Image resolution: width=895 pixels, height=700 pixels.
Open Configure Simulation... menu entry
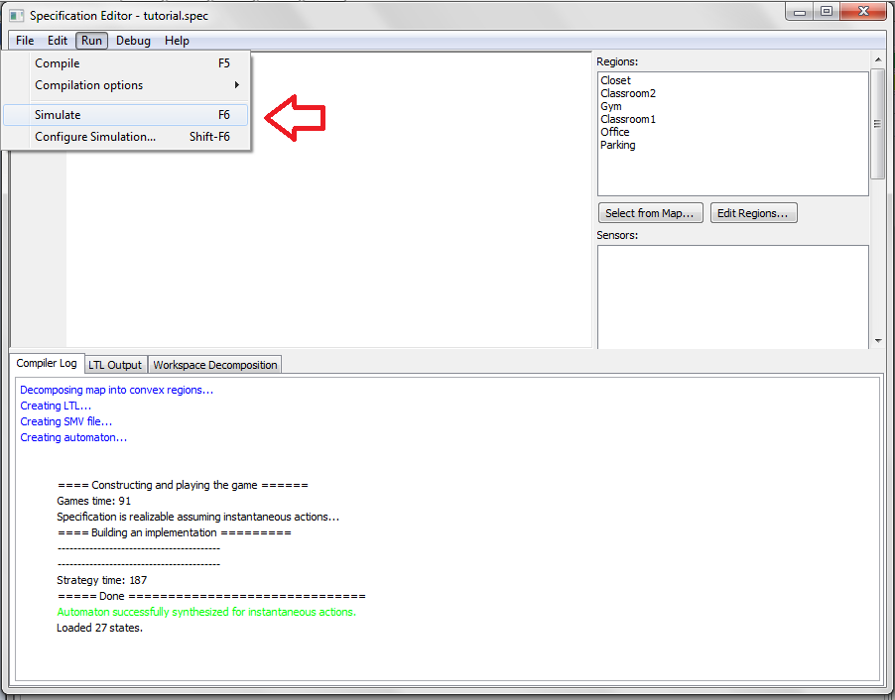pyautogui.click(x=126, y=137)
